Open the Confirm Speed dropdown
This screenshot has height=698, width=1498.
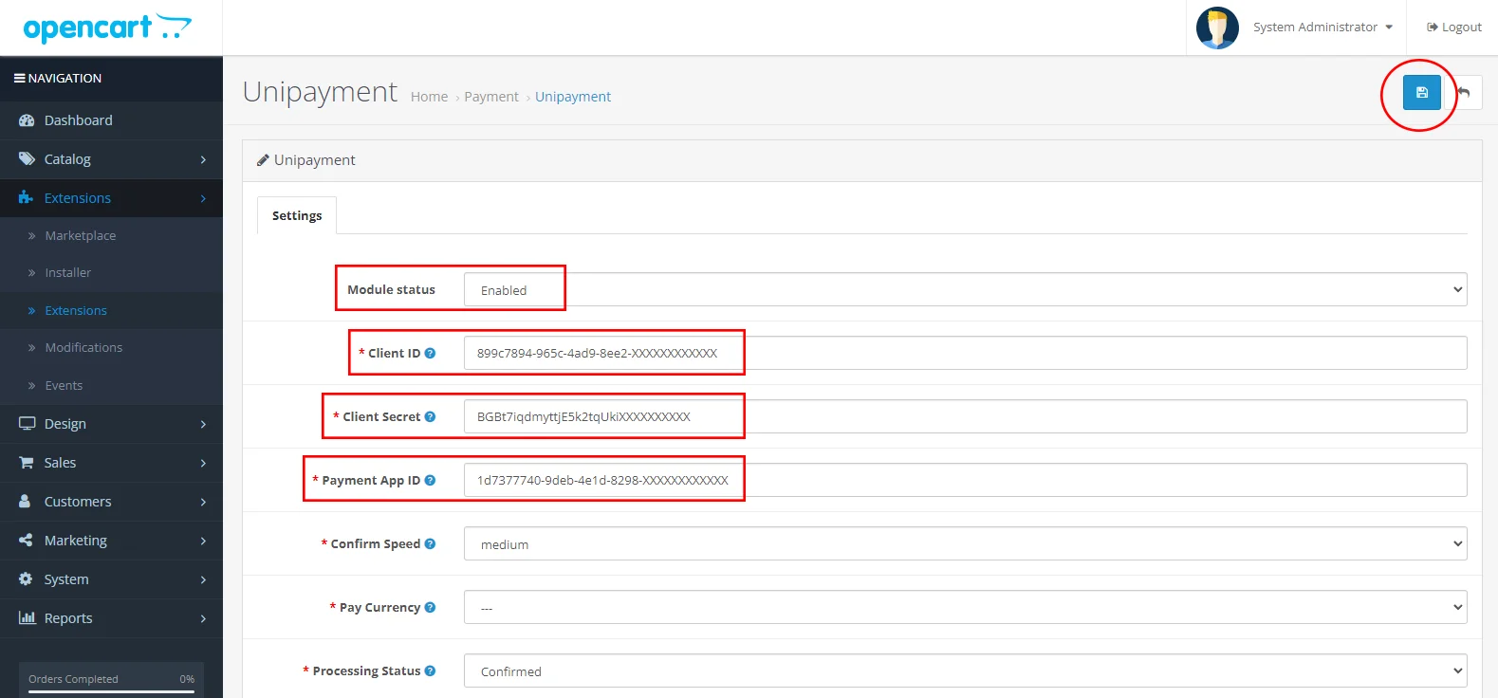point(965,543)
